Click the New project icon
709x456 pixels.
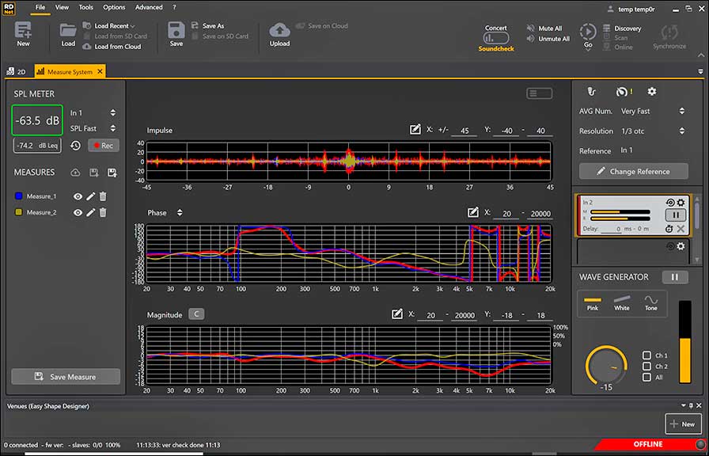click(23, 31)
